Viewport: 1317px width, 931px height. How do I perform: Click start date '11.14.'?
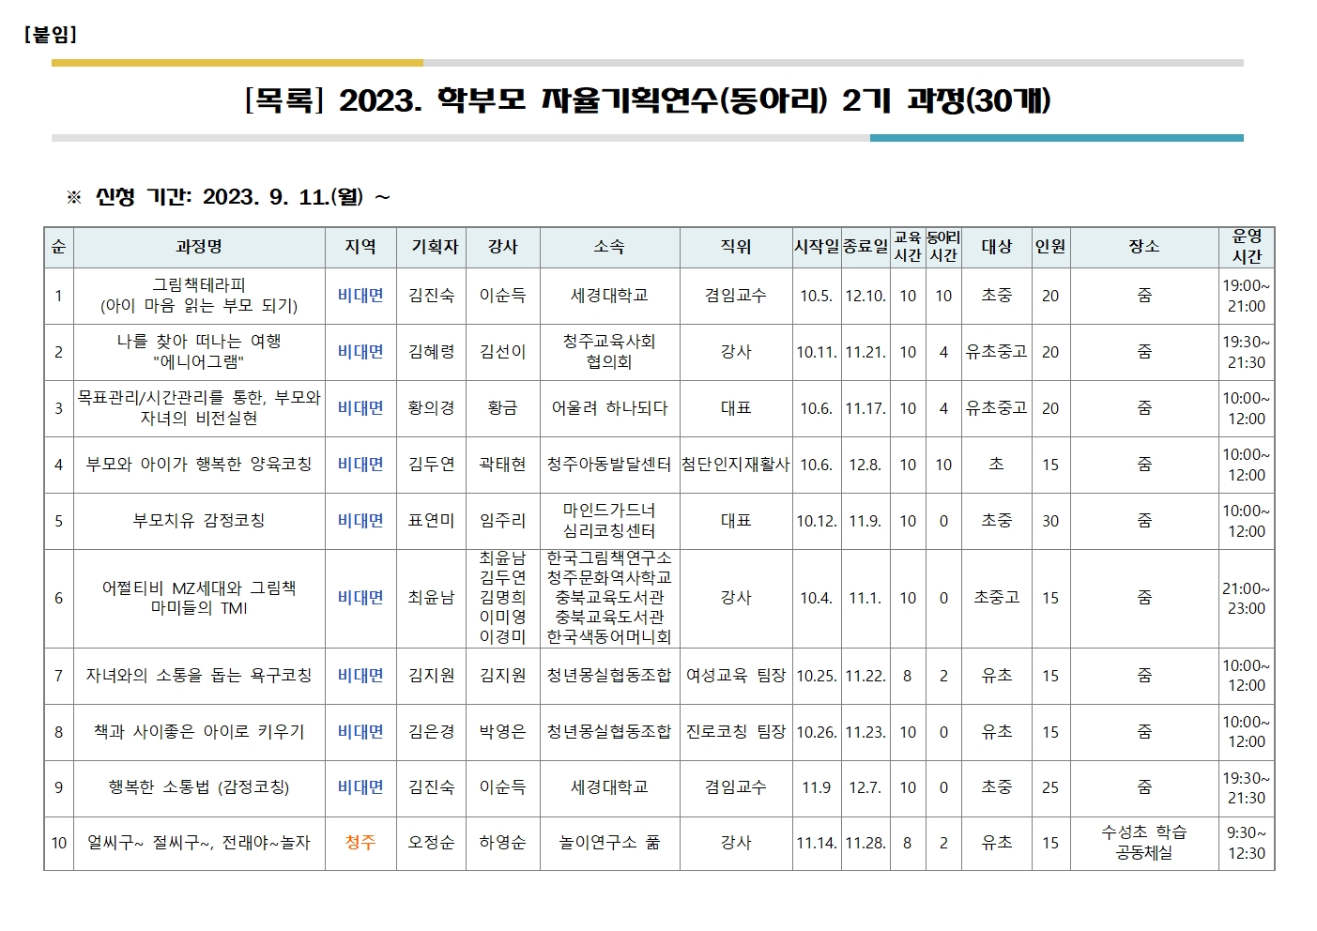(x=817, y=843)
